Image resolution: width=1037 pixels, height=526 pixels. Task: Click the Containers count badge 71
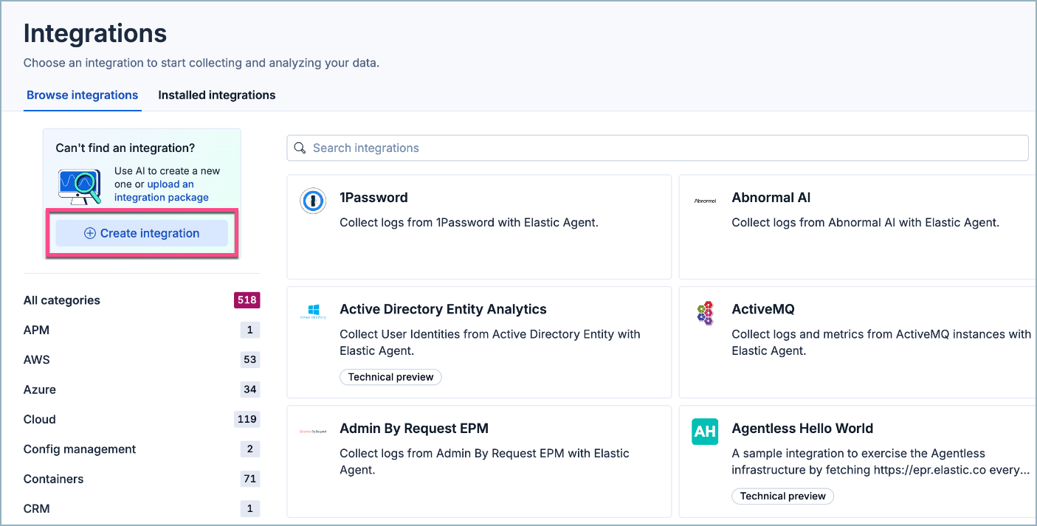point(250,479)
